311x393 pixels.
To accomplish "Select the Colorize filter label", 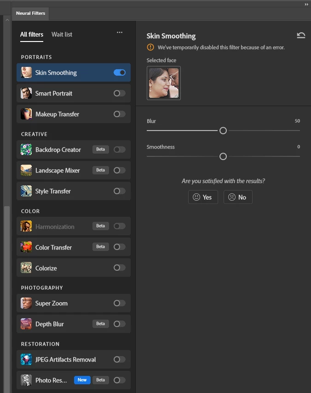I will [x=46, y=268].
